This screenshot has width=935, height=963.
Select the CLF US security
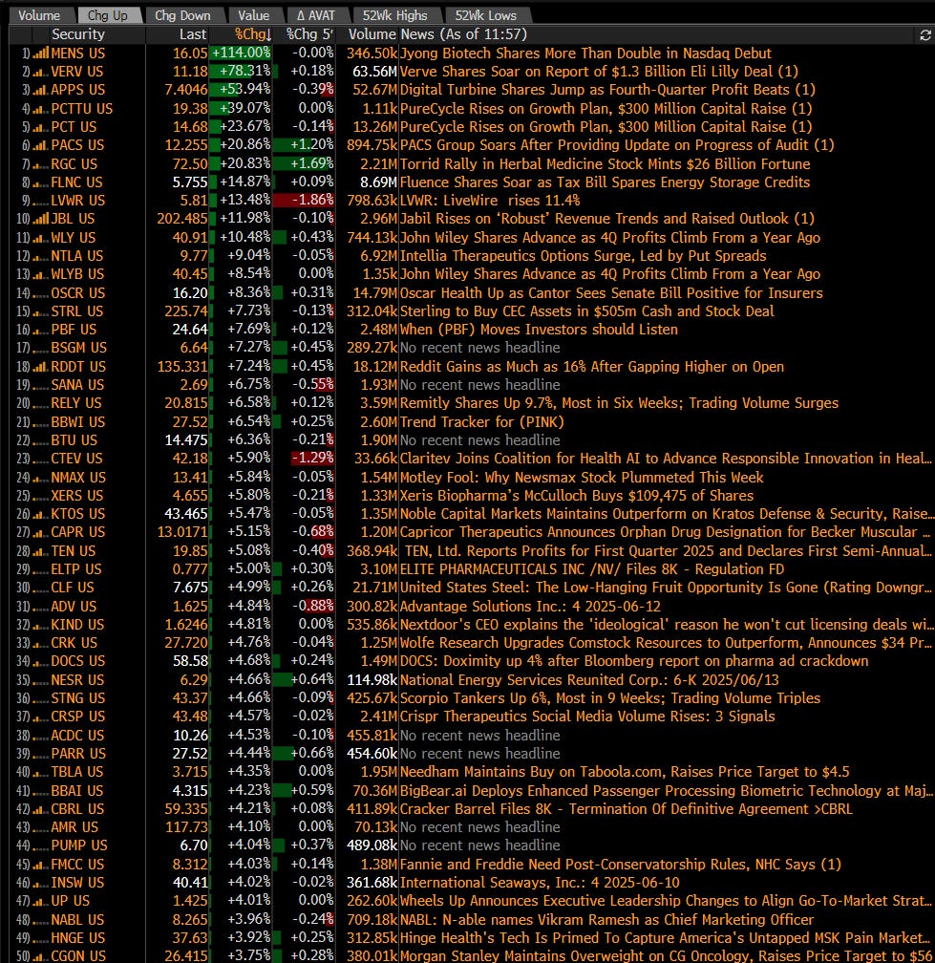coord(73,588)
